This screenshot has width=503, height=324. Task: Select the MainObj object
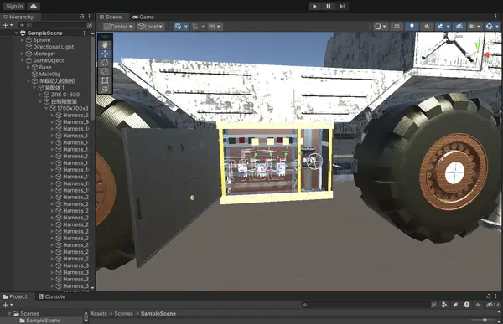coord(49,74)
